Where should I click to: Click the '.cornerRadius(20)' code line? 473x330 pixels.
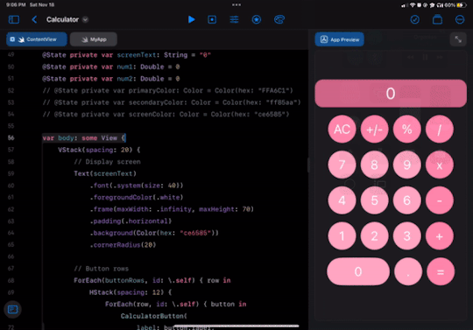[123, 245]
